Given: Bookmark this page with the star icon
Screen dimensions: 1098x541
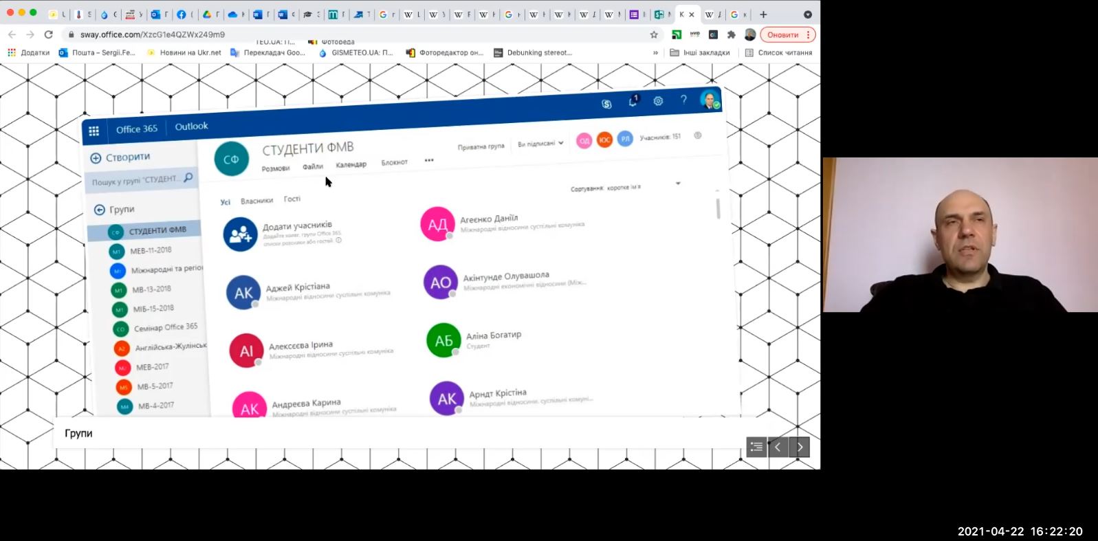Looking at the screenshot, I should (654, 34).
